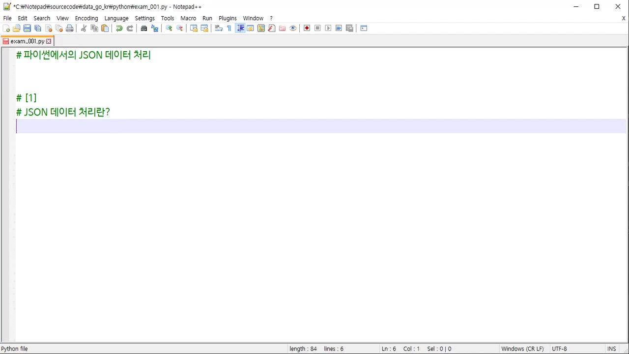Start macro recording with the red record icon
The width and height of the screenshot is (629, 354).
pyautogui.click(x=307, y=29)
